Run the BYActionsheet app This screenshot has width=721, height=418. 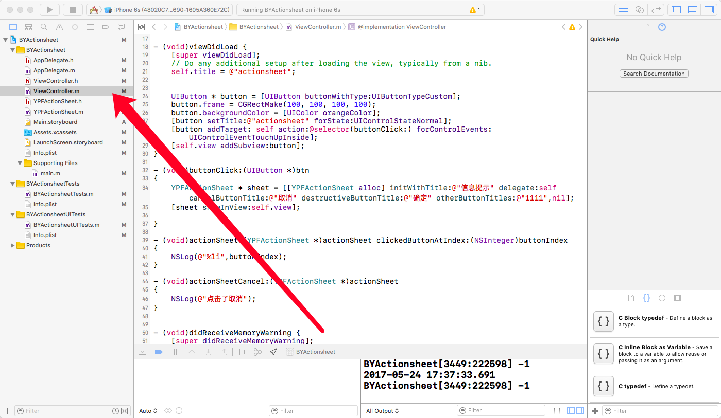click(x=49, y=9)
